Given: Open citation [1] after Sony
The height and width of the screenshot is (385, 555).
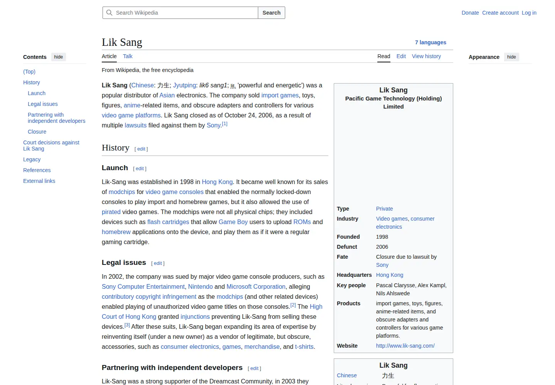Looking at the screenshot, I should [x=225, y=124].
